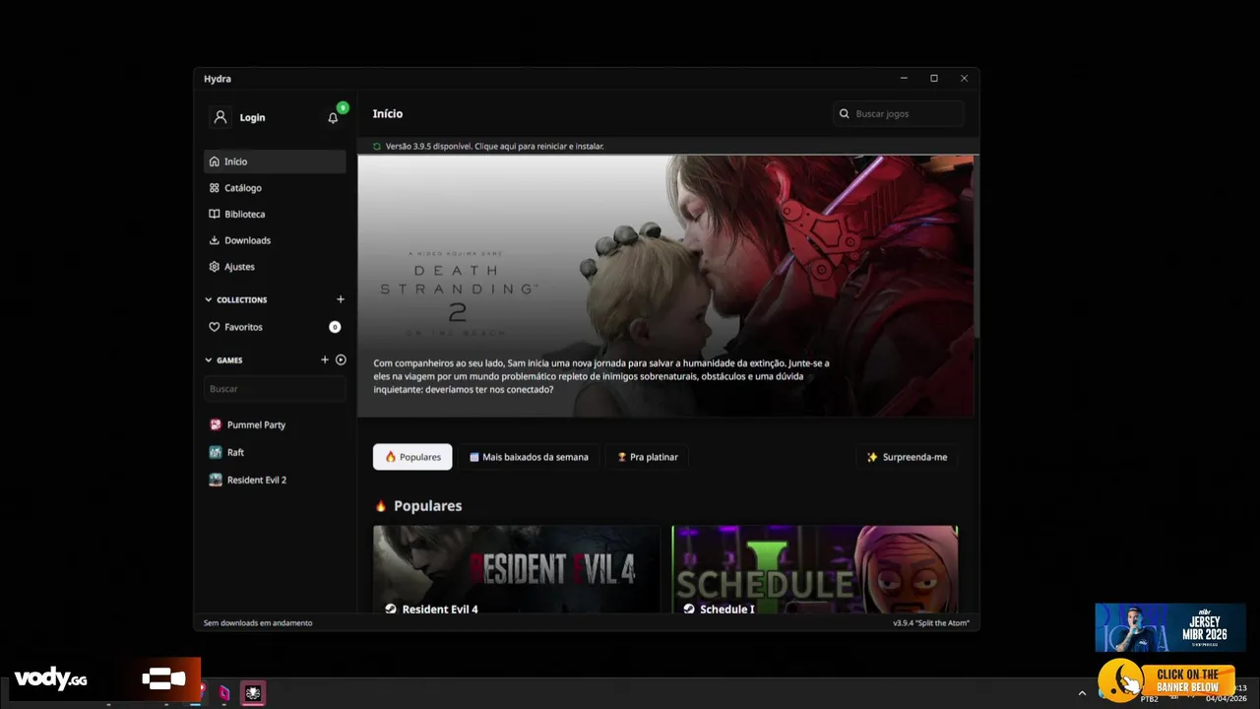Click the Surpreenda-me button

click(x=907, y=457)
